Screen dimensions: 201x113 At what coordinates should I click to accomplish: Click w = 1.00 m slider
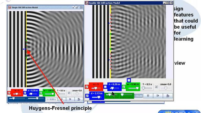coord(50,94)
